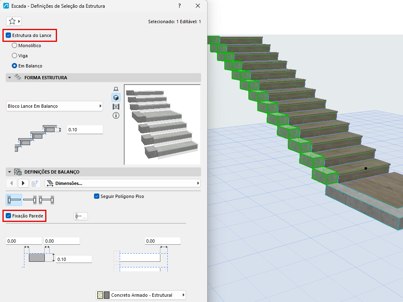
Task: Click the Archicad logo in title bar
Action: click(6, 6)
